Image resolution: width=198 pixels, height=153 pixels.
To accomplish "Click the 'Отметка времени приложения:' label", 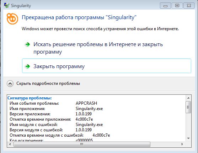I will point(41,119).
